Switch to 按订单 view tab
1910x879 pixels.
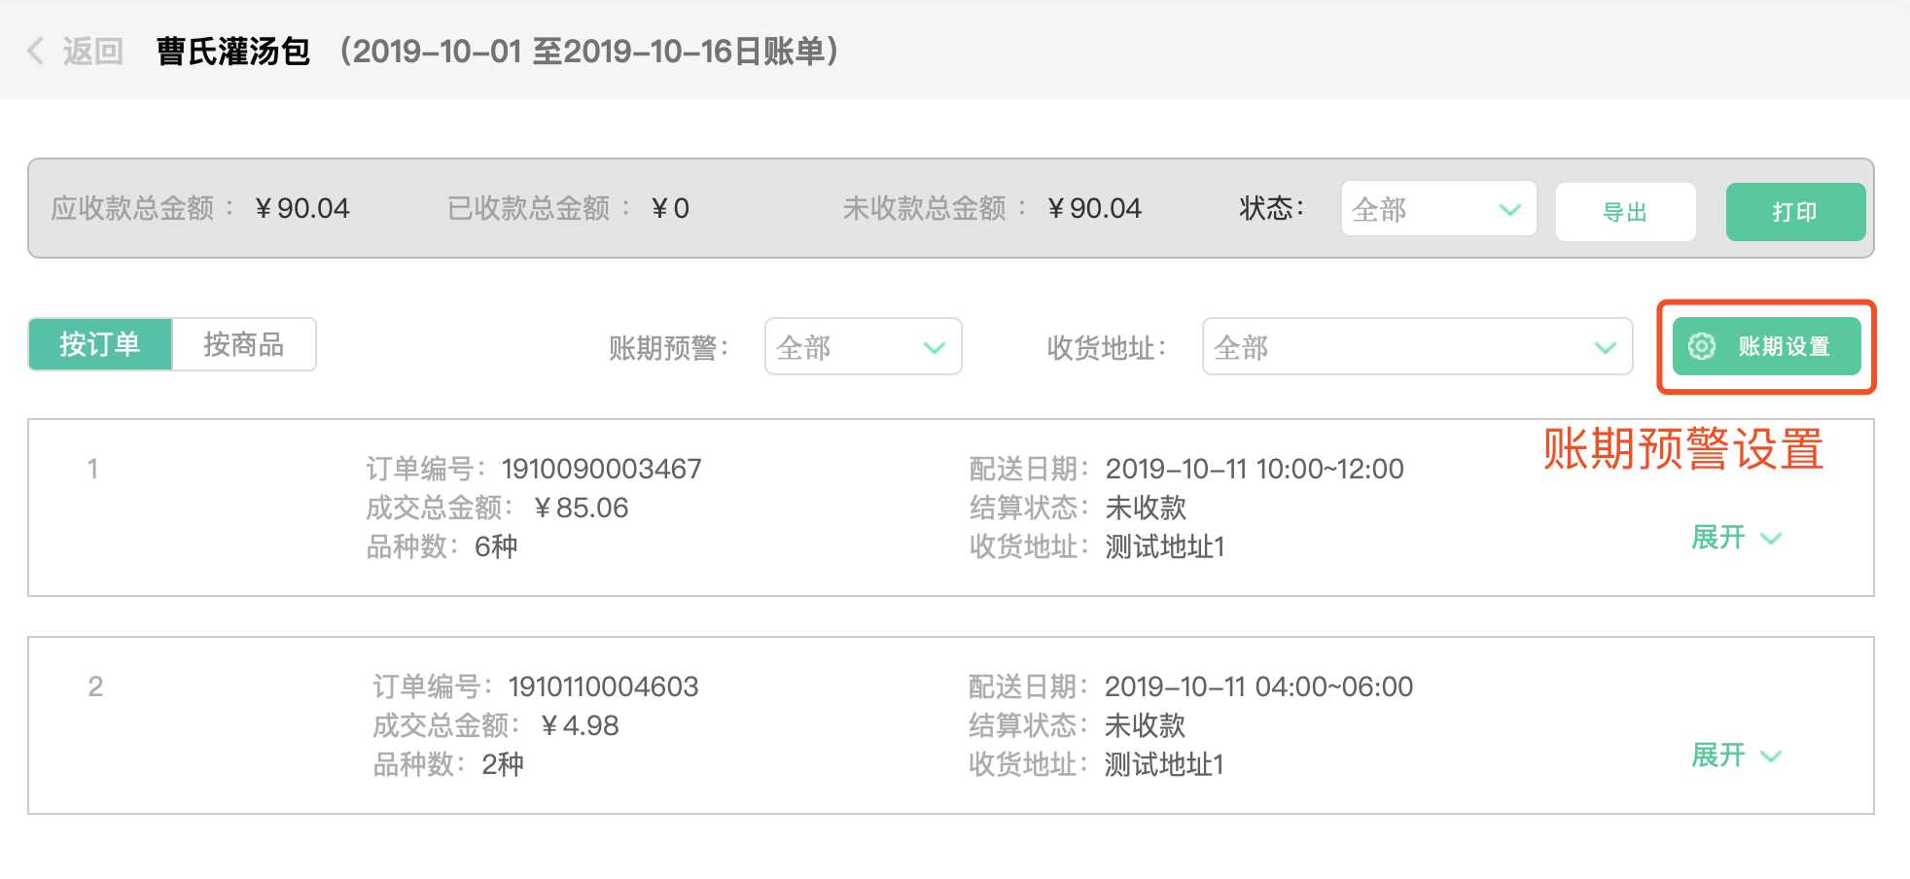100,344
